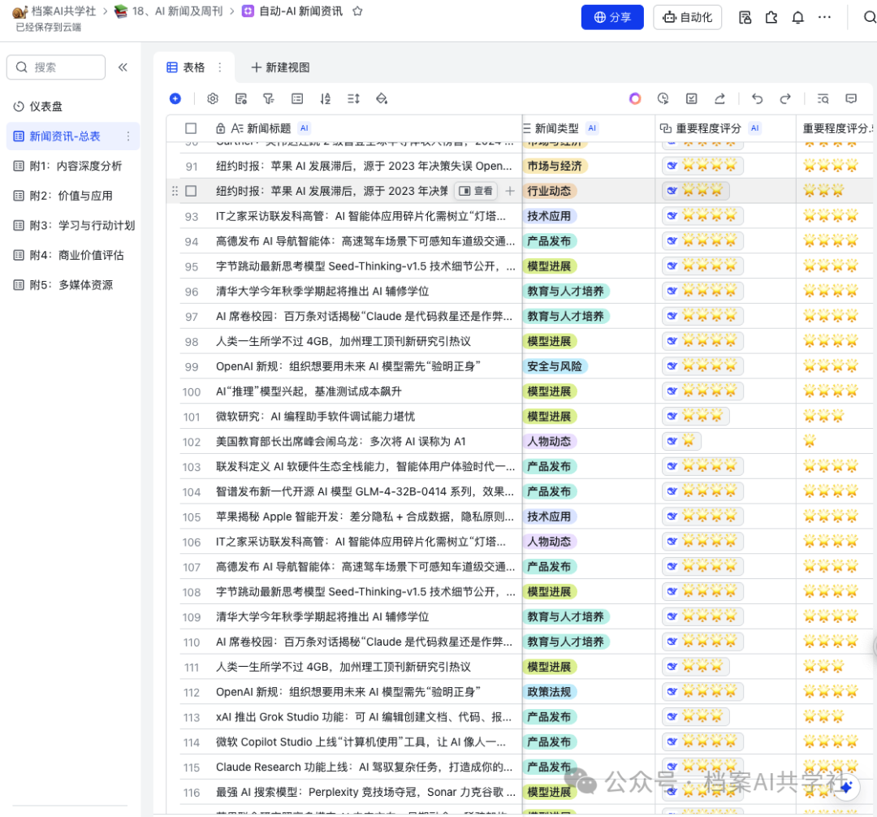Tick the select-all checkbox in header row
The height and width of the screenshot is (817, 877).
tap(191, 128)
